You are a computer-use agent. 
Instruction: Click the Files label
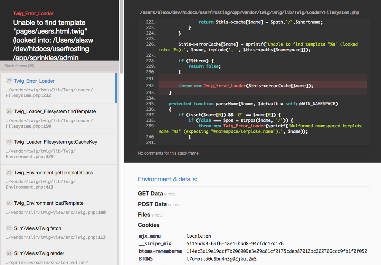click(x=144, y=214)
